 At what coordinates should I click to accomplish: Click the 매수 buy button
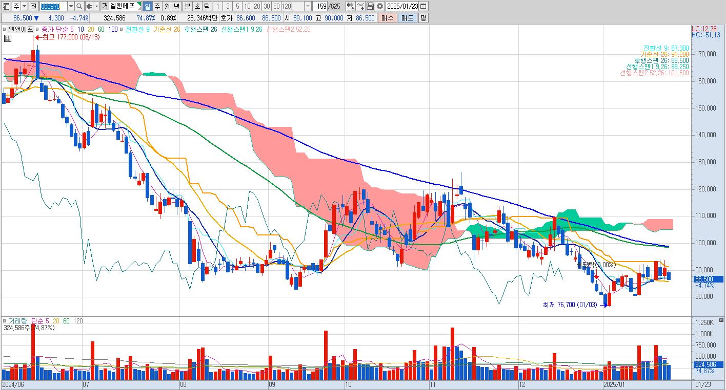click(387, 18)
